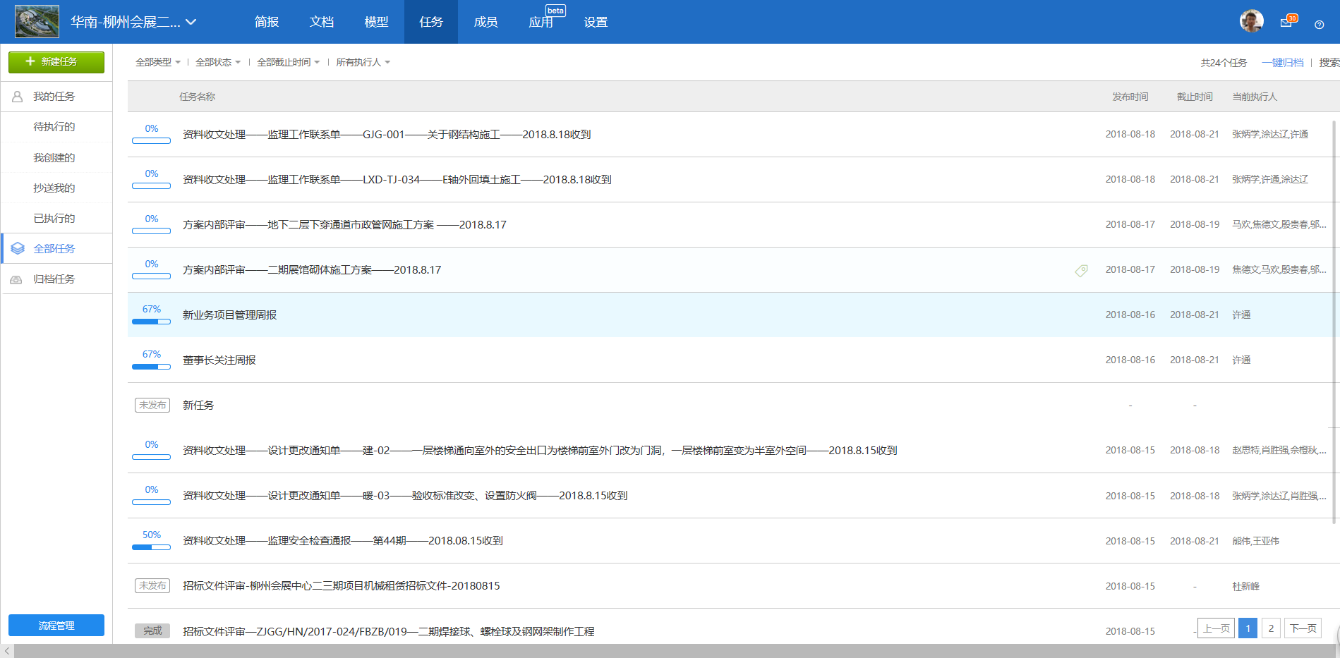Switch to the 成员 tab

pyautogui.click(x=485, y=22)
